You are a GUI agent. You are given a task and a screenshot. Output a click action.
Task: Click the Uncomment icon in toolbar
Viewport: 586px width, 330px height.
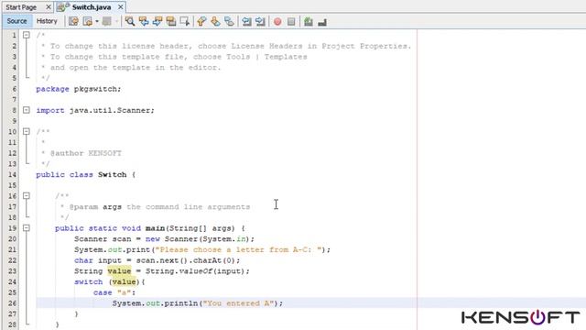click(322, 22)
